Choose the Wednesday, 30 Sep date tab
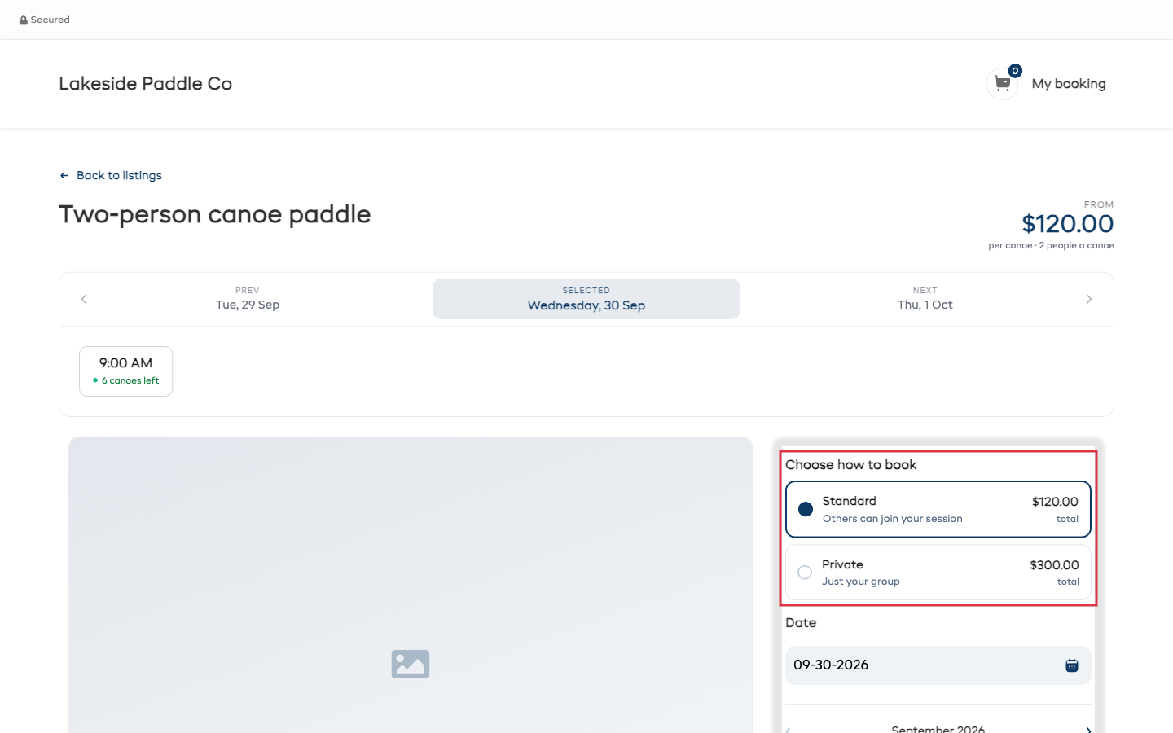Viewport: 1173px width, 733px height. pos(586,299)
